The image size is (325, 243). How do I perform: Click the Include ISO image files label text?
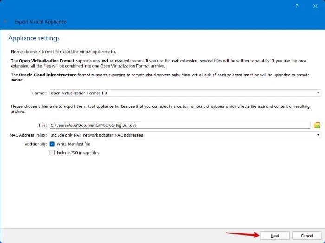tap(78, 152)
